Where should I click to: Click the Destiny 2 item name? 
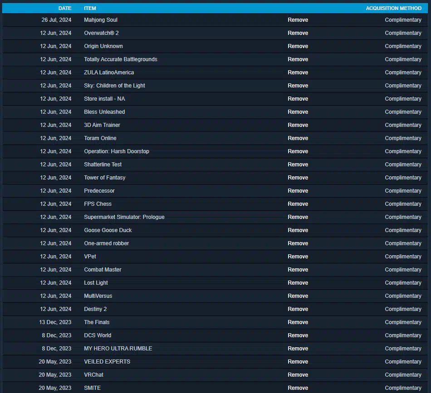(95, 309)
